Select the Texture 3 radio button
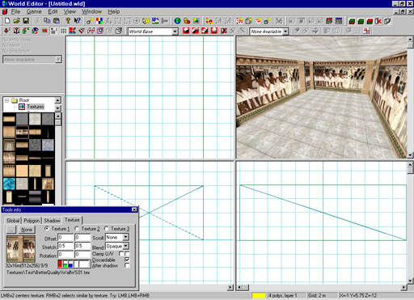Image resolution: width=414 pixels, height=300 pixels. pyautogui.click(x=107, y=229)
